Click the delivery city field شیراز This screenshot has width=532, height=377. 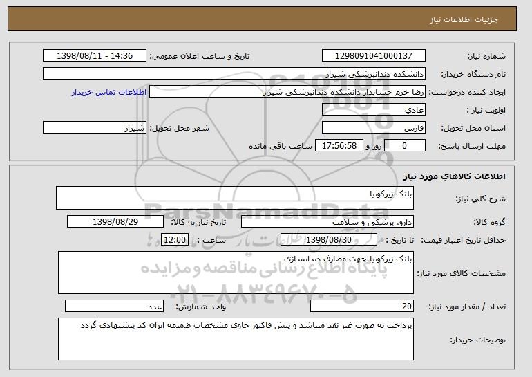click(x=95, y=128)
